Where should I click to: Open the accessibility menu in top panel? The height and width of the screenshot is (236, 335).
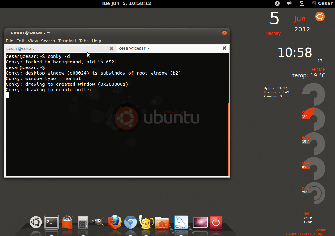click(x=277, y=3)
